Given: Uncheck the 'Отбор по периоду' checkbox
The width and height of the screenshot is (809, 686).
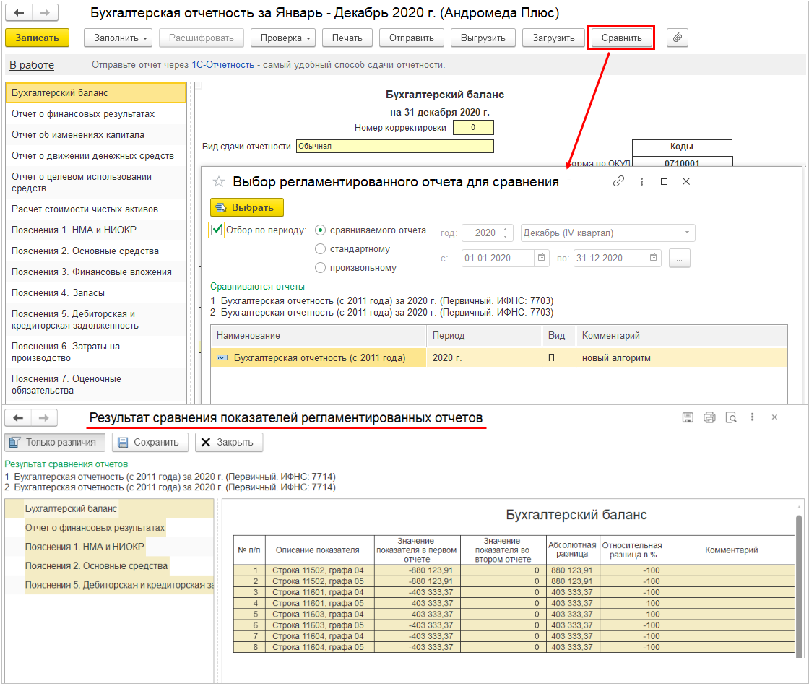Looking at the screenshot, I should pyautogui.click(x=217, y=230).
